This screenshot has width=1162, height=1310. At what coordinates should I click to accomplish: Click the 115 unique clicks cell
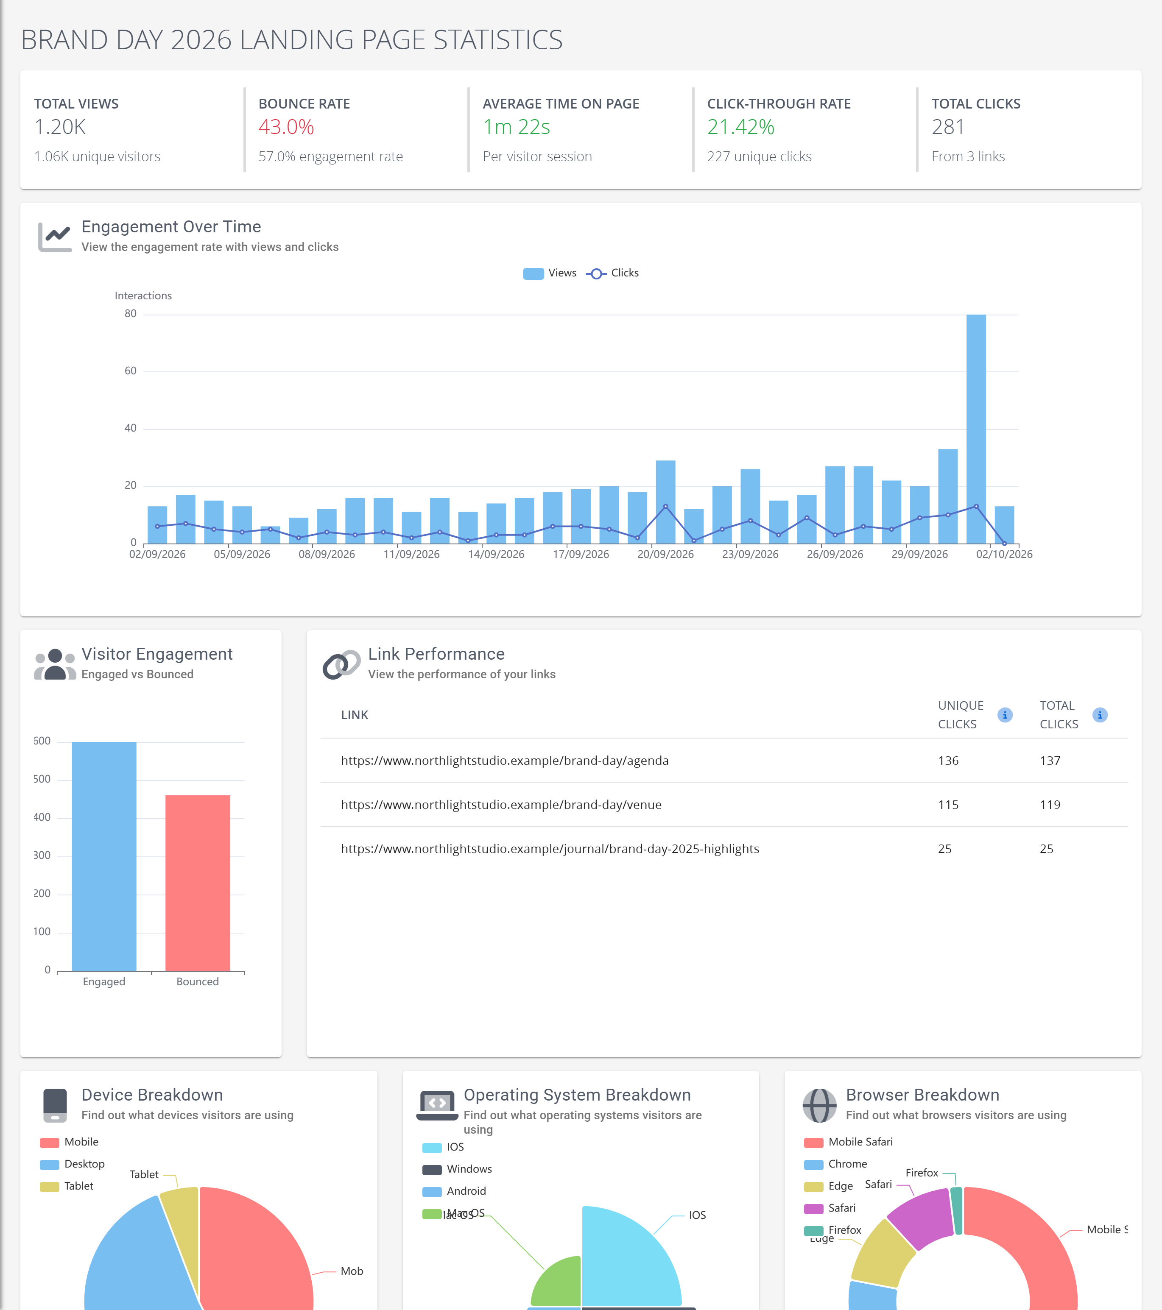(x=948, y=805)
